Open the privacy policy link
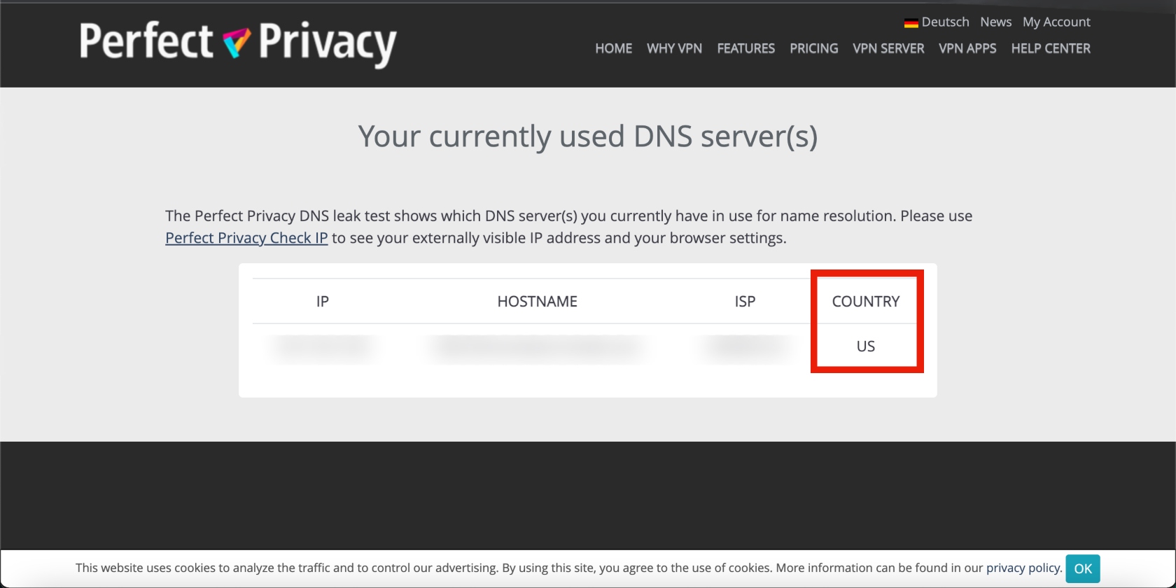Screen dimensions: 1176x588 (x=1023, y=568)
